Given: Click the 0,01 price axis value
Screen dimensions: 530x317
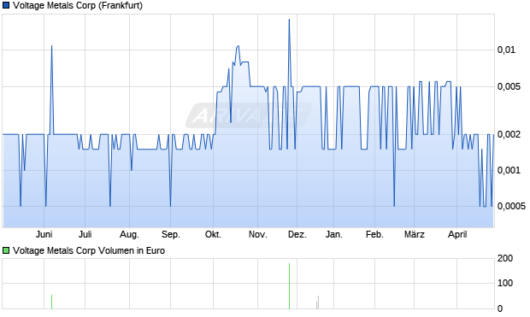Looking at the screenshot, I should tap(506, 50).
